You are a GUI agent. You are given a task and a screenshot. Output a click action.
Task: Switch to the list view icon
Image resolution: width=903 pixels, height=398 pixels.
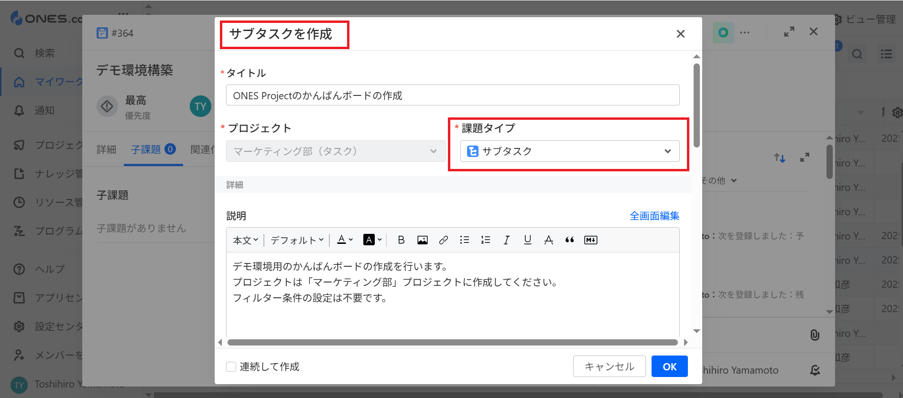point(886,54)
